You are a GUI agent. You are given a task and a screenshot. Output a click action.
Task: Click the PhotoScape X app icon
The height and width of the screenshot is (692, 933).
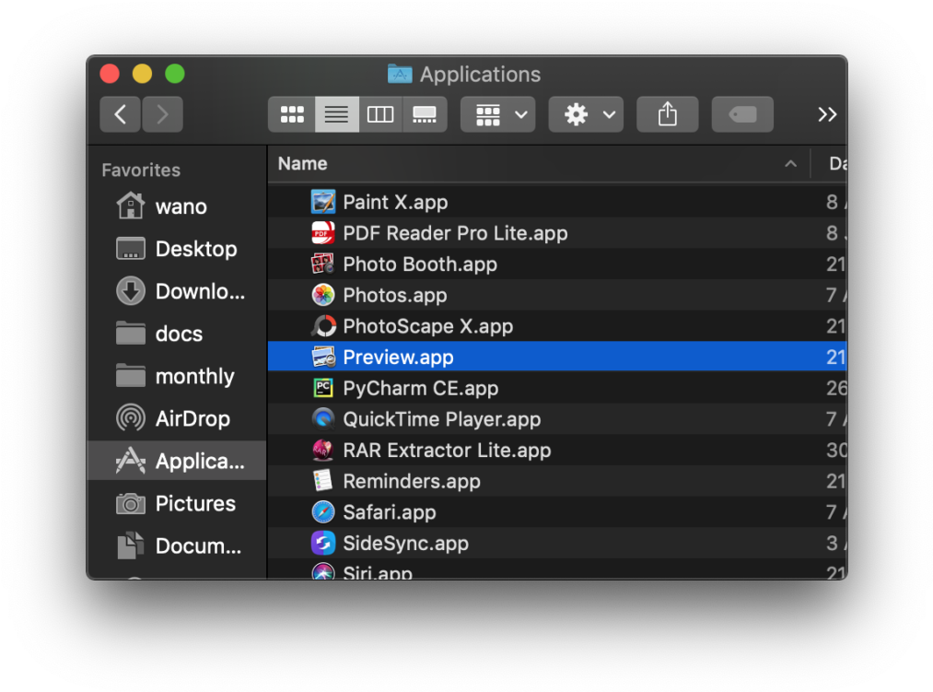[x=323, y=326]
